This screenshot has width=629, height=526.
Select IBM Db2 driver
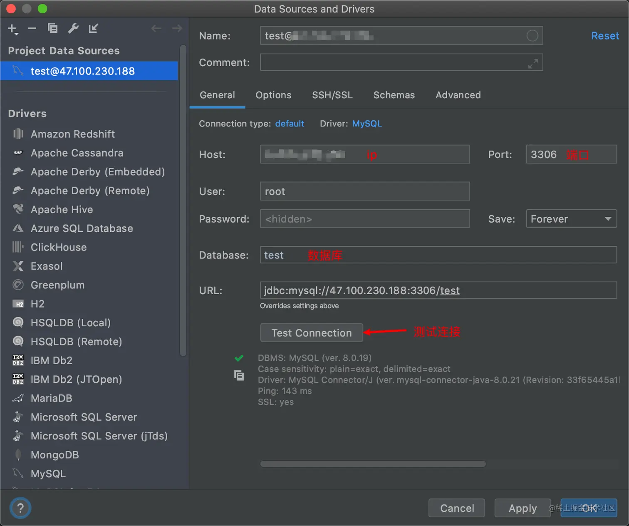point(52,360)
